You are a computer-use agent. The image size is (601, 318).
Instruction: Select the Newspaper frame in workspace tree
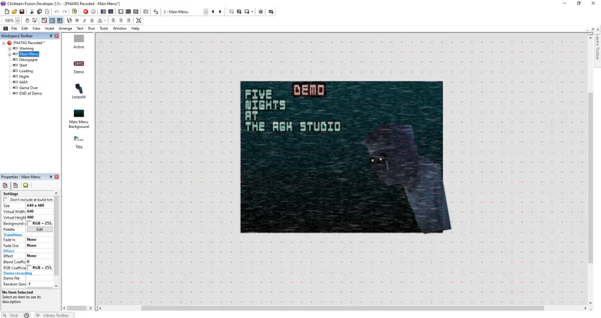pyautogui.click(x=28, y=60)
